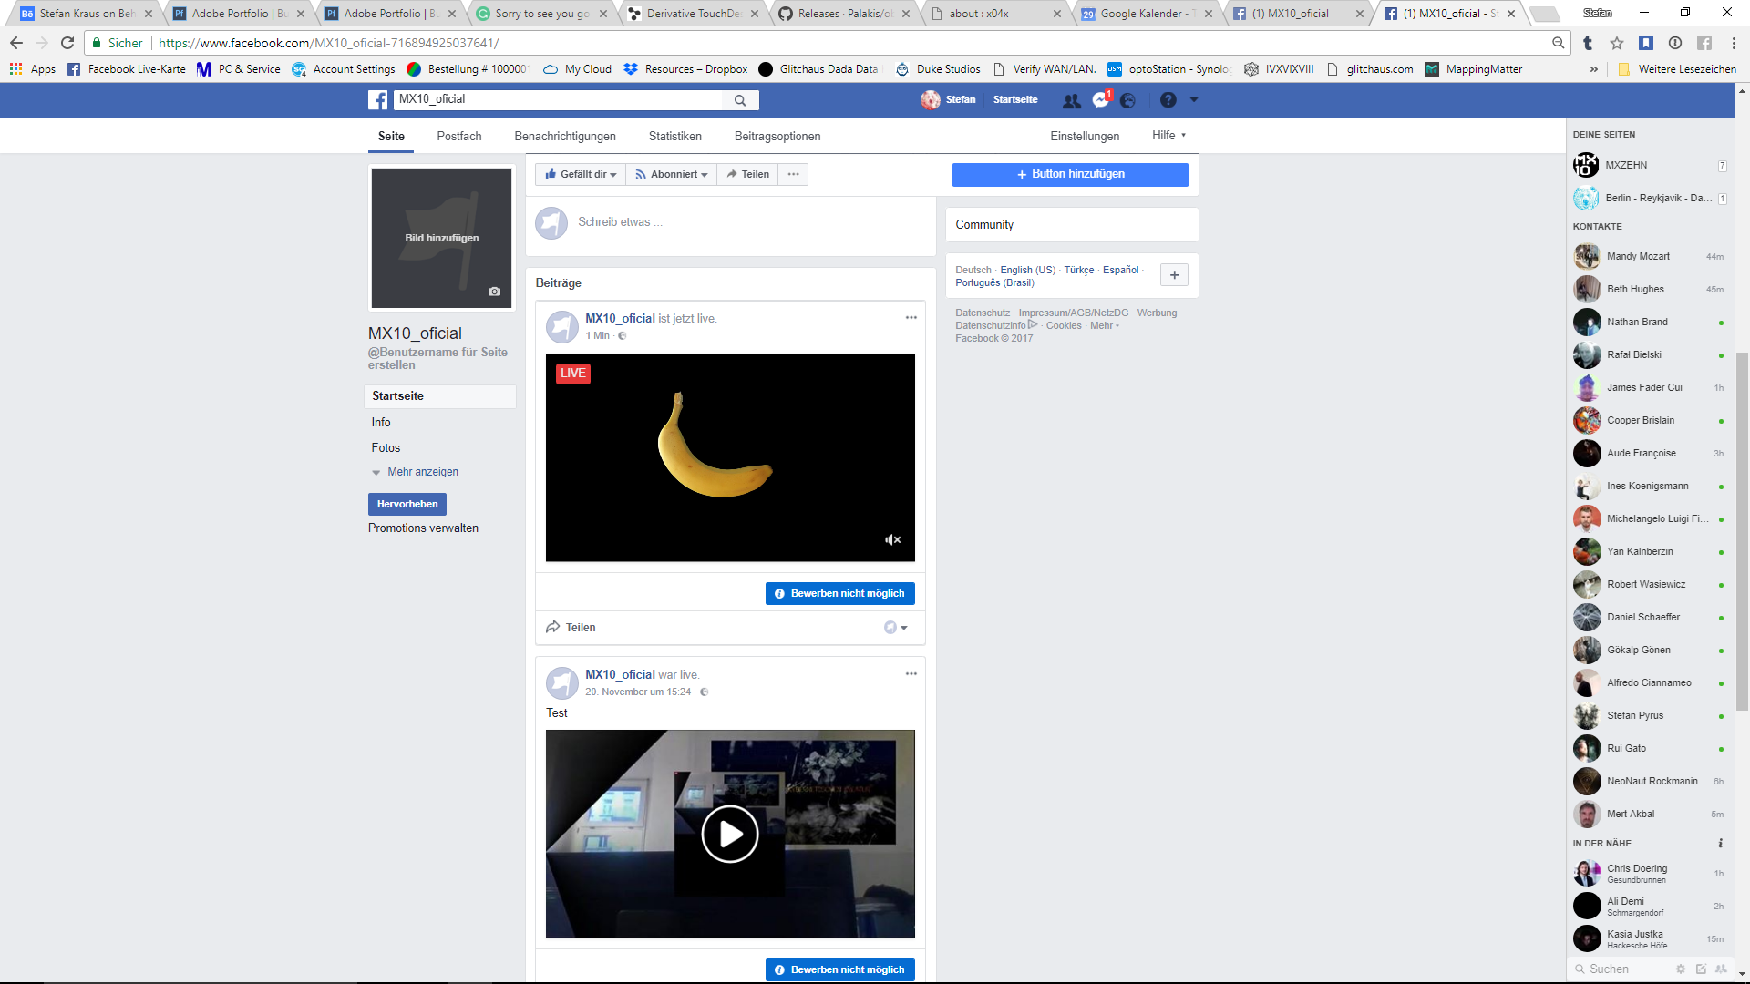Open live post options ellipsis
This screenshot has width=1750, height=984.
(911, 317)
